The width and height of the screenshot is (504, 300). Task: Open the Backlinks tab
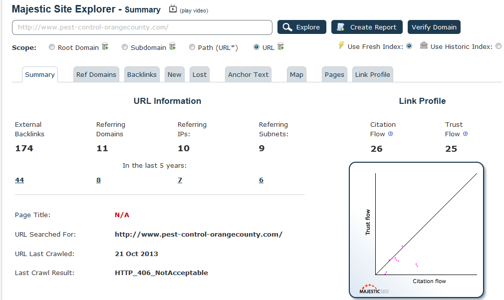point(142,74)
